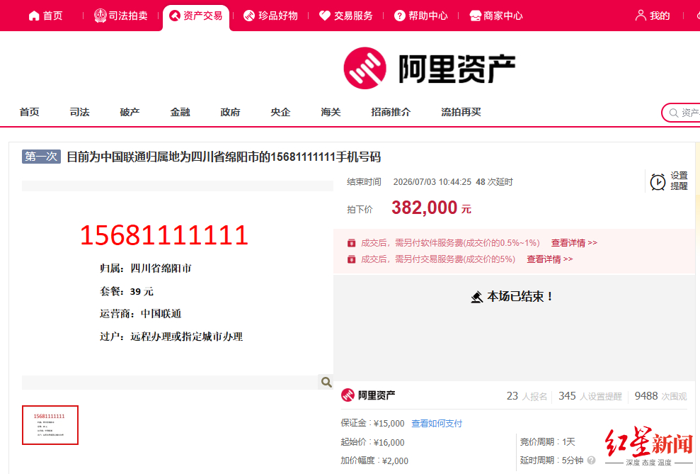Go to the 首页 category in the navigation row
This screenshot has height=474, width=700.
30,112
